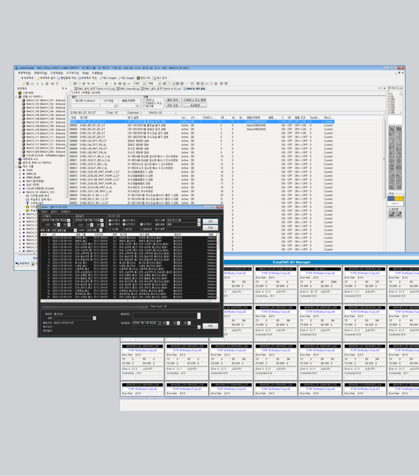Click 프로젝트 열기 (Open Project) in System Builder
The width and height of the screenshot is (419, 476).
46,78
